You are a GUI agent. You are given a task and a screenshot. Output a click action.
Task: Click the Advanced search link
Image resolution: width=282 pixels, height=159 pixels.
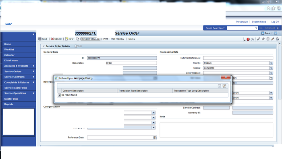click(270, 28)
